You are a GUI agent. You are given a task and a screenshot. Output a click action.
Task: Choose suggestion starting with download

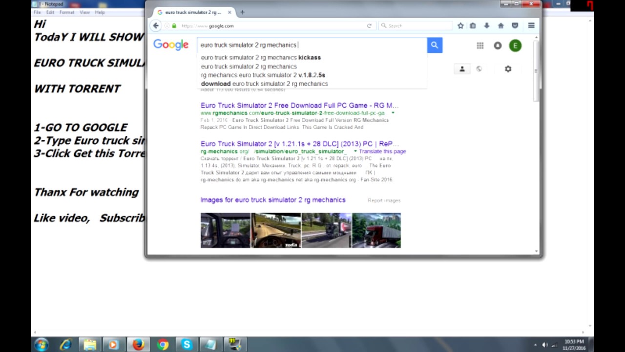(264, 84)
